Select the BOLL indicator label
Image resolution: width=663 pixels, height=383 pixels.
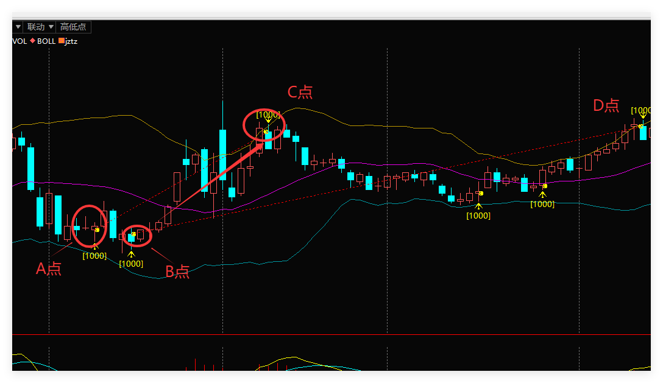(46, 41)
